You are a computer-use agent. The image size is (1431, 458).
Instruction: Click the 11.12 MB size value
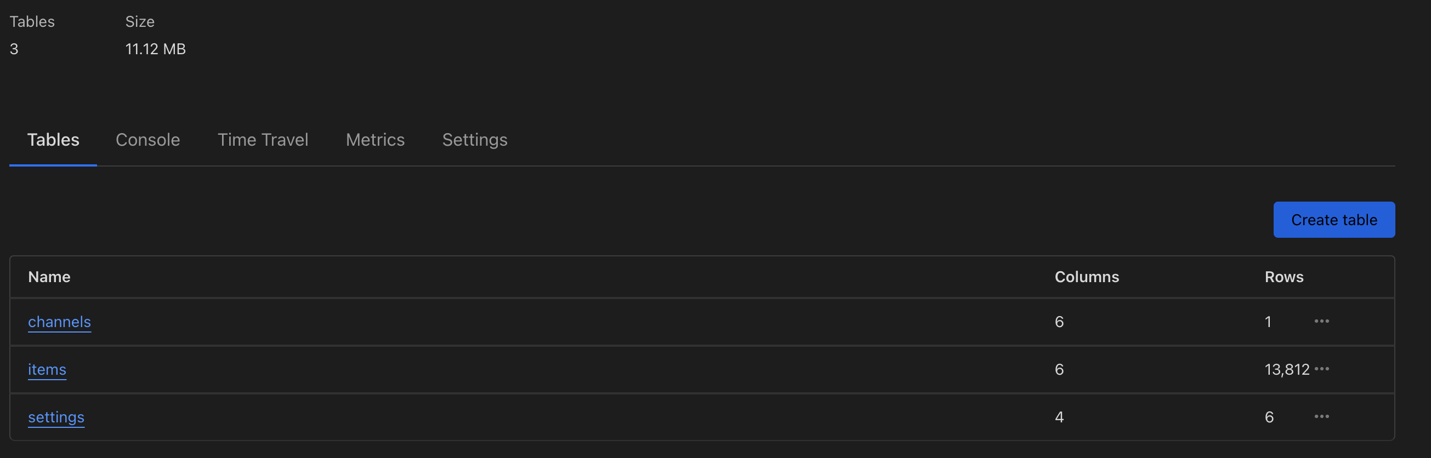tap(156, 49)
